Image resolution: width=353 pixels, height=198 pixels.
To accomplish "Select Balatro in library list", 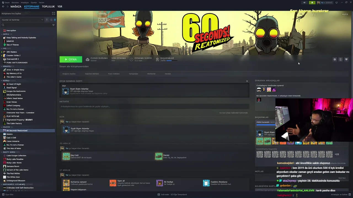I will [x=9, y=134].
